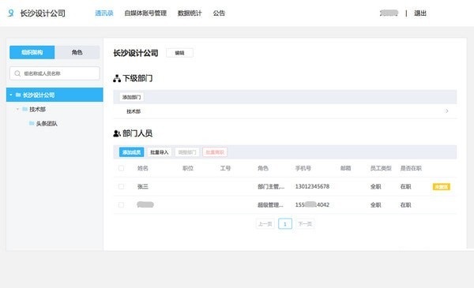Click the 超级管理 role cell
Image resolution: width=474 pixels, height=288 pixels.
[270, 204]
